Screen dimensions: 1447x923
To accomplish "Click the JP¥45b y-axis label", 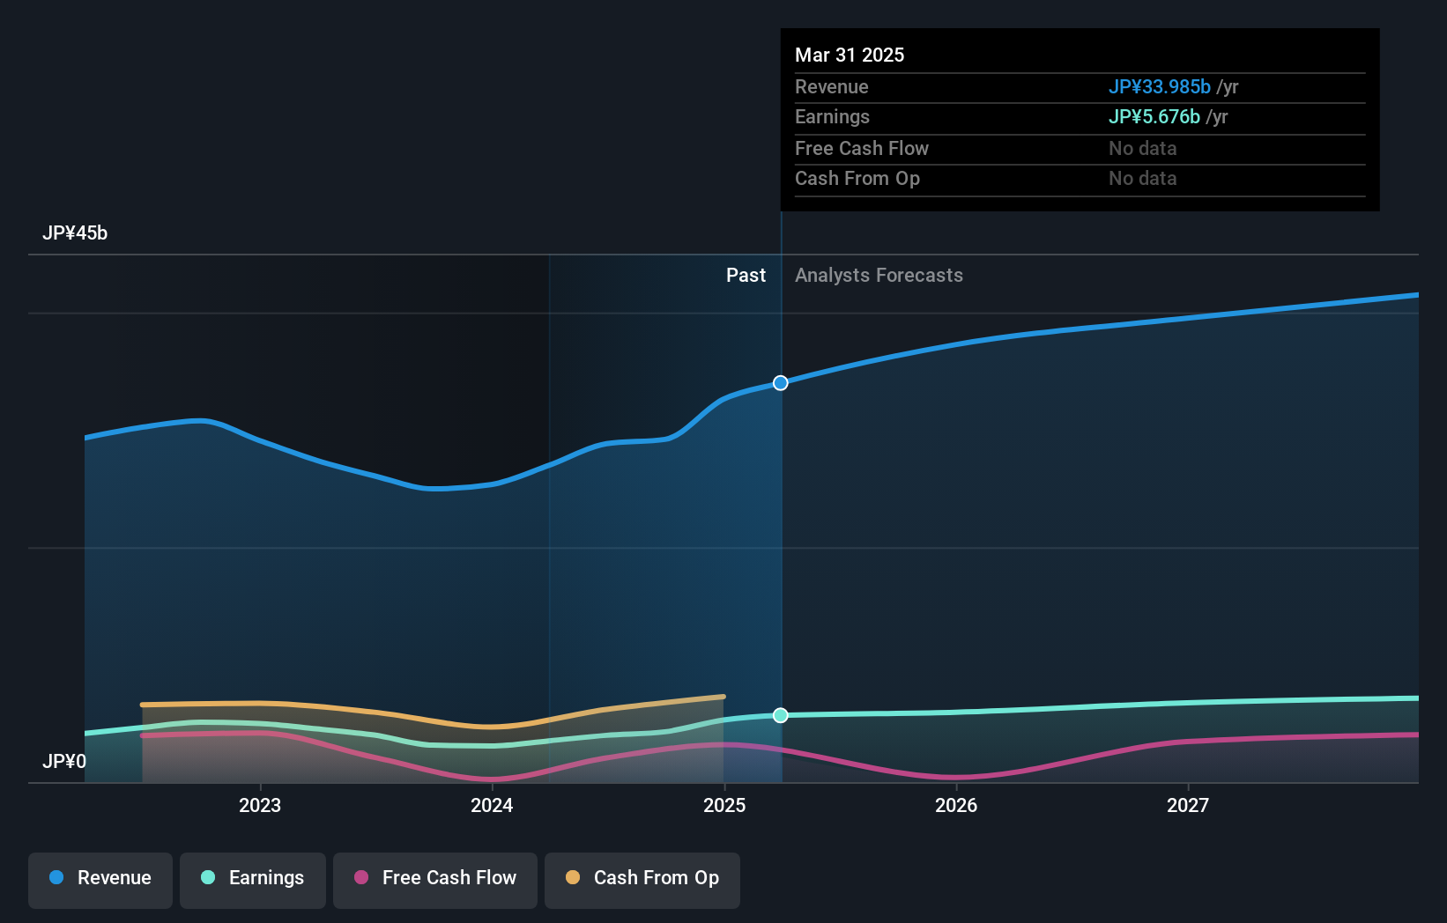I will pyautogui.click(x=75, y=233).
